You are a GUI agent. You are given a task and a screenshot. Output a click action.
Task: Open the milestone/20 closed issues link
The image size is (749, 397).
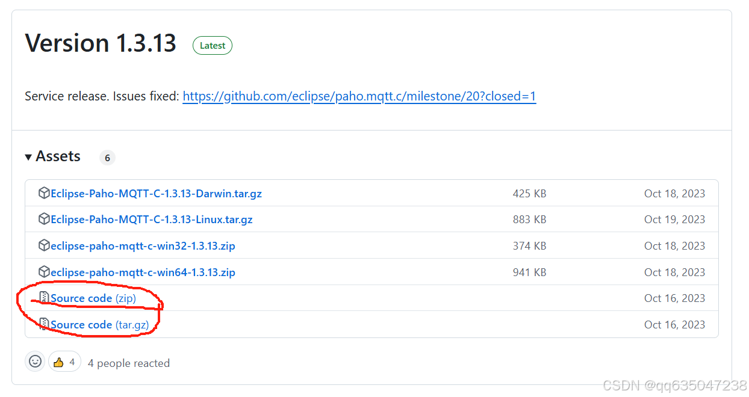(359, 96)
